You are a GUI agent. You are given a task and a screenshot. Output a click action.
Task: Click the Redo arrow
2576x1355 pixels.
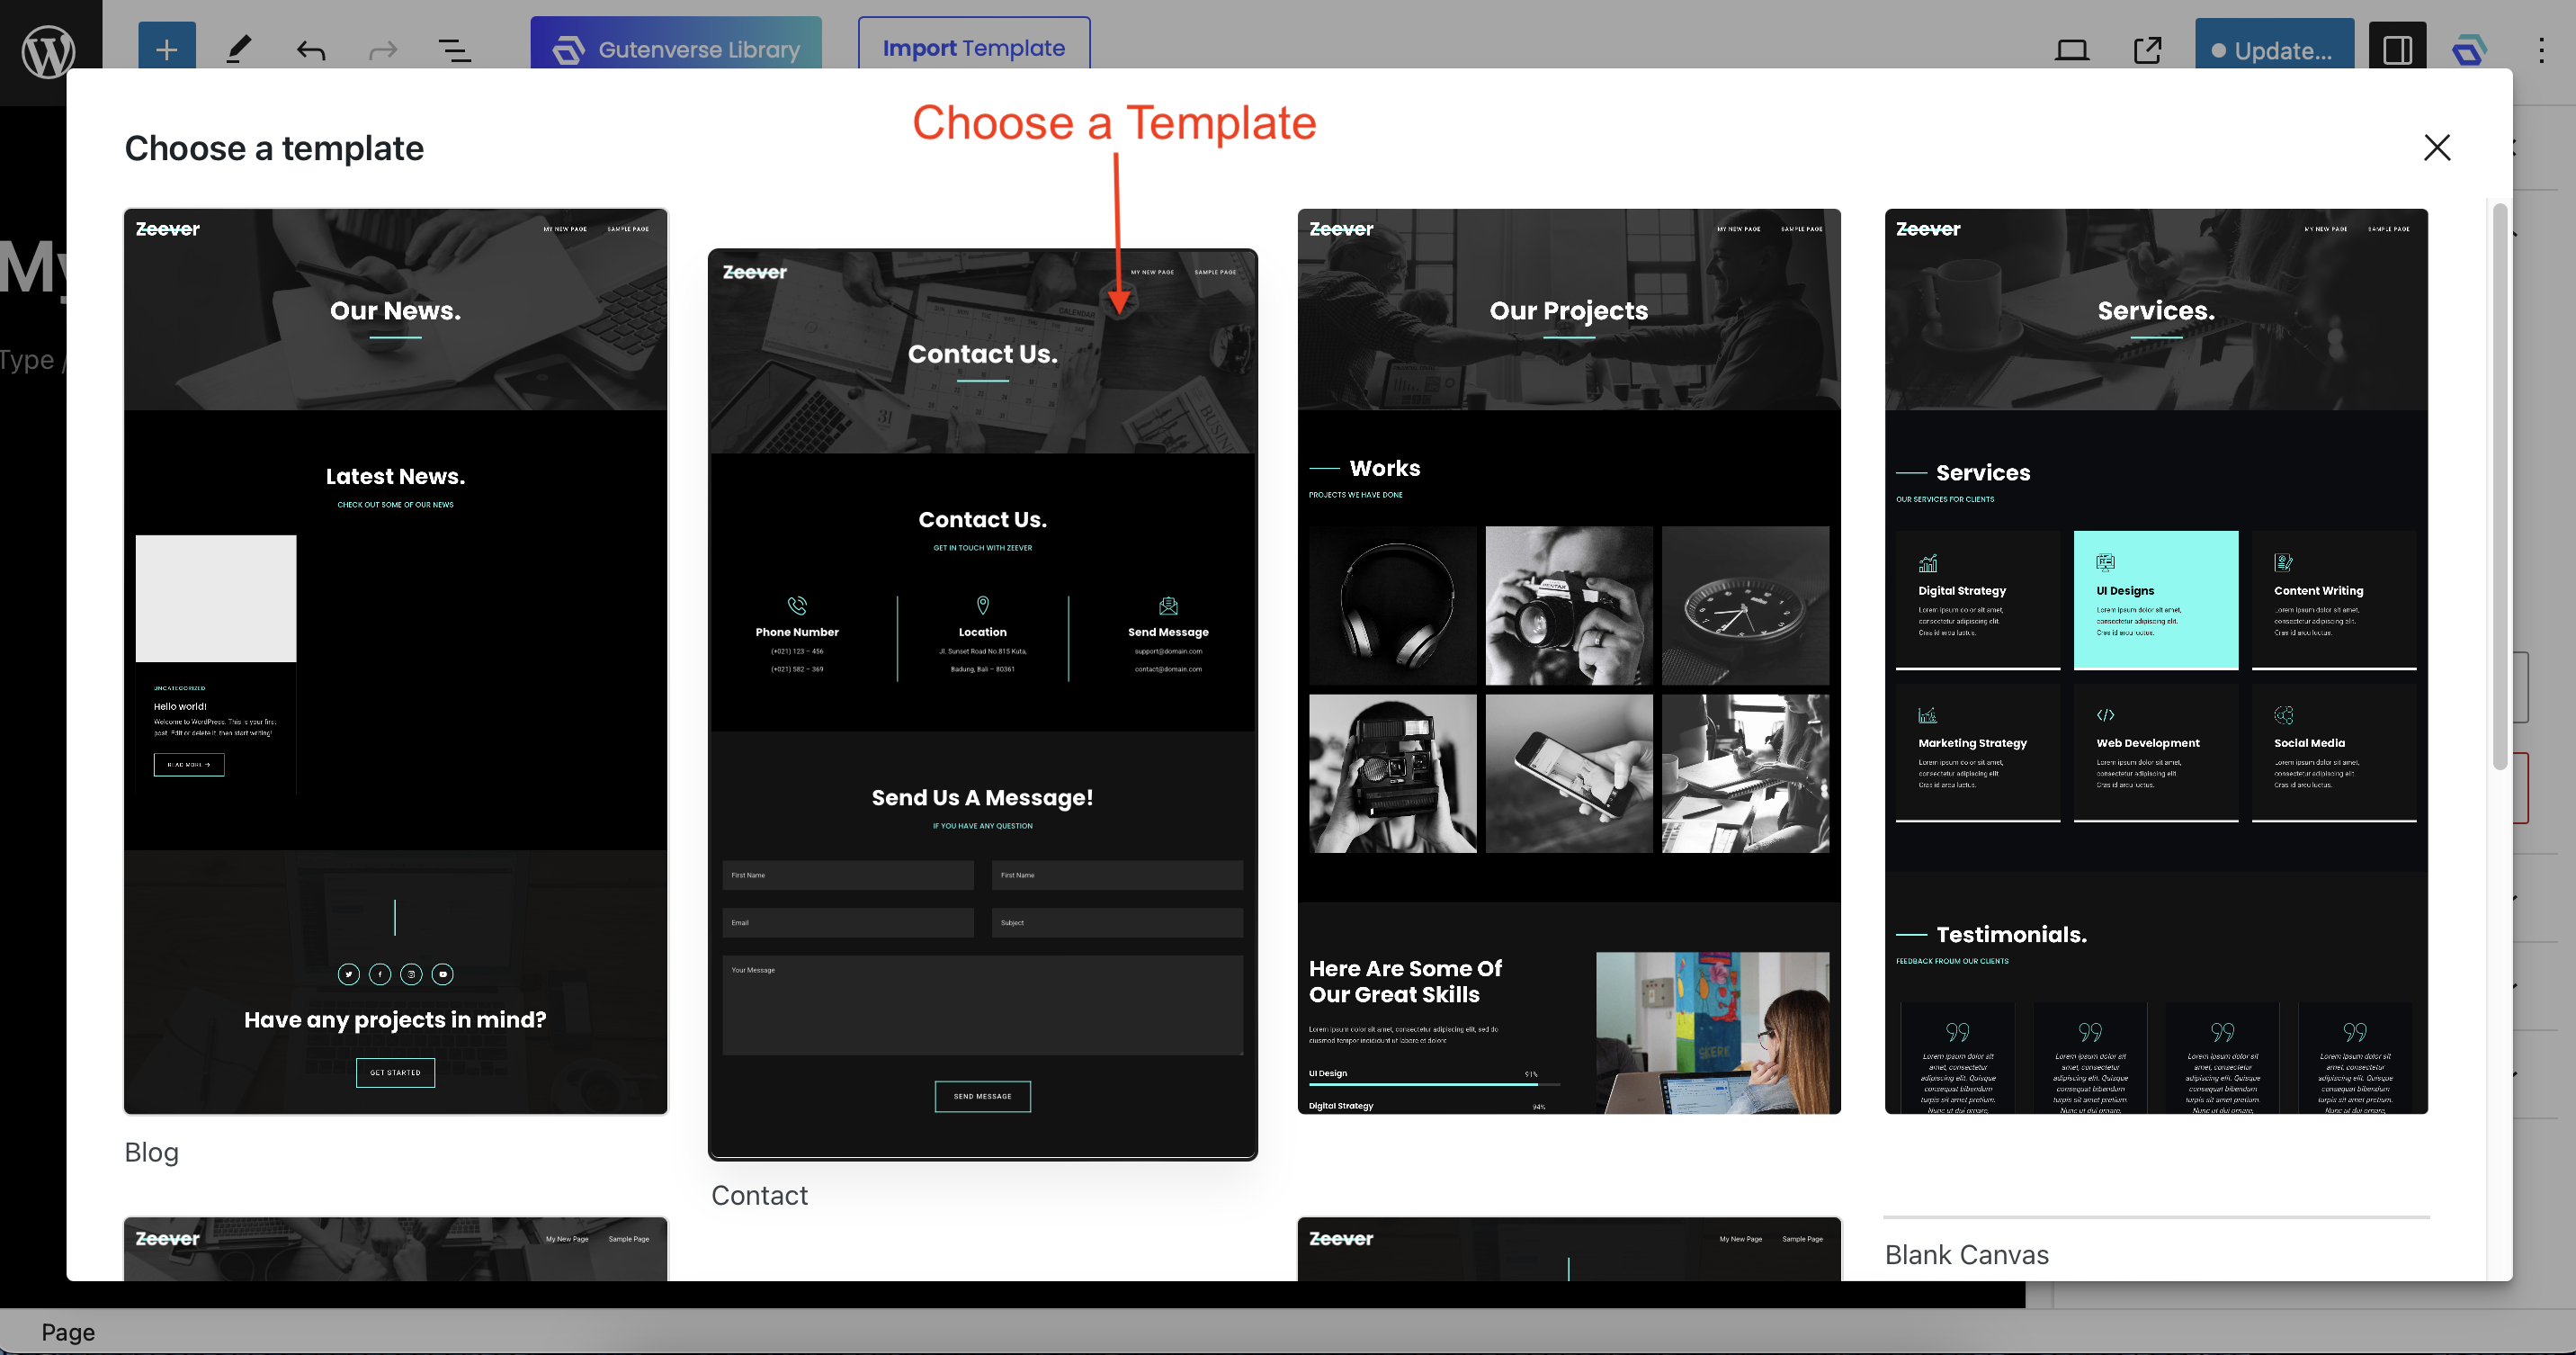pyautogui.click(x=383, y=50)
